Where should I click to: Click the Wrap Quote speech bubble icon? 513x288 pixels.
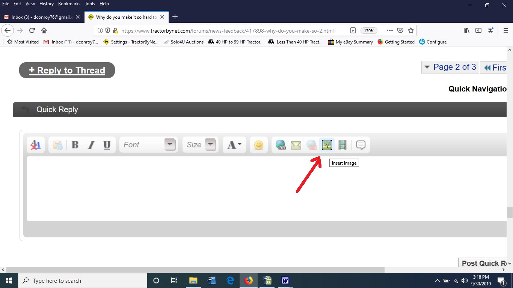coord(361,145)
